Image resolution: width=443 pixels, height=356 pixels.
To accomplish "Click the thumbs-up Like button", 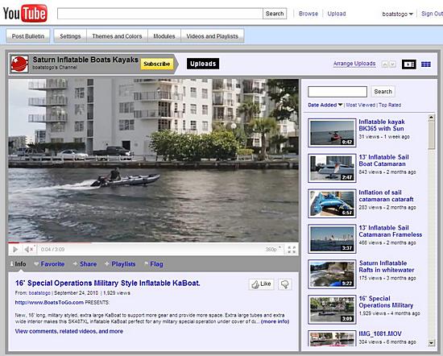I will coord(261,284).
